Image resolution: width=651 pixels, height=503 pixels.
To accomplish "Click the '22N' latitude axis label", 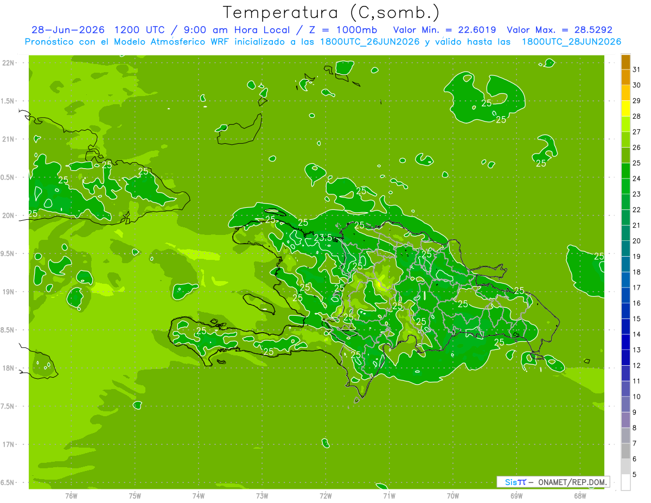I will point(8,63).
